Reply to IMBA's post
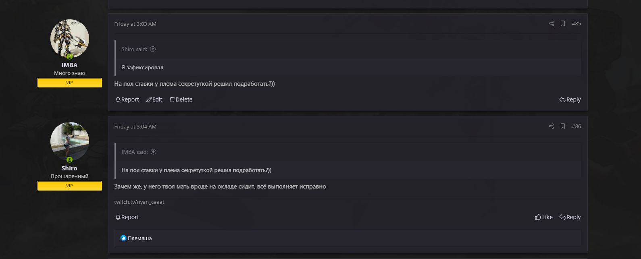The image size is (641, 259). [x=570, y=99]
